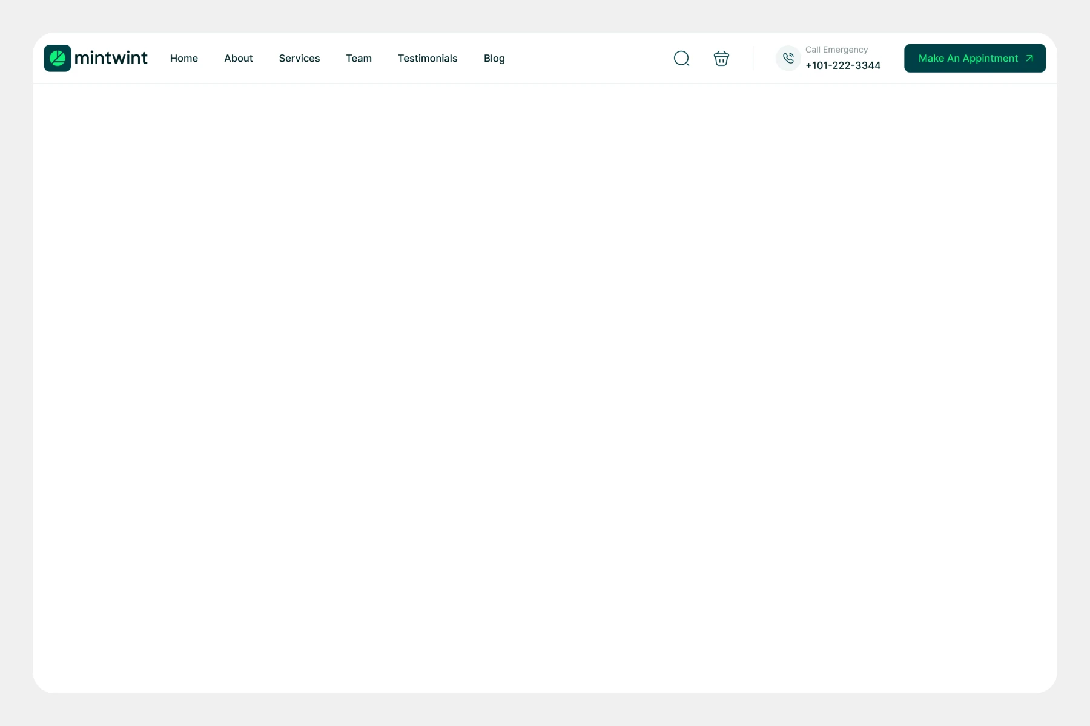Open the Testimonials navigation link

point(428,58)
